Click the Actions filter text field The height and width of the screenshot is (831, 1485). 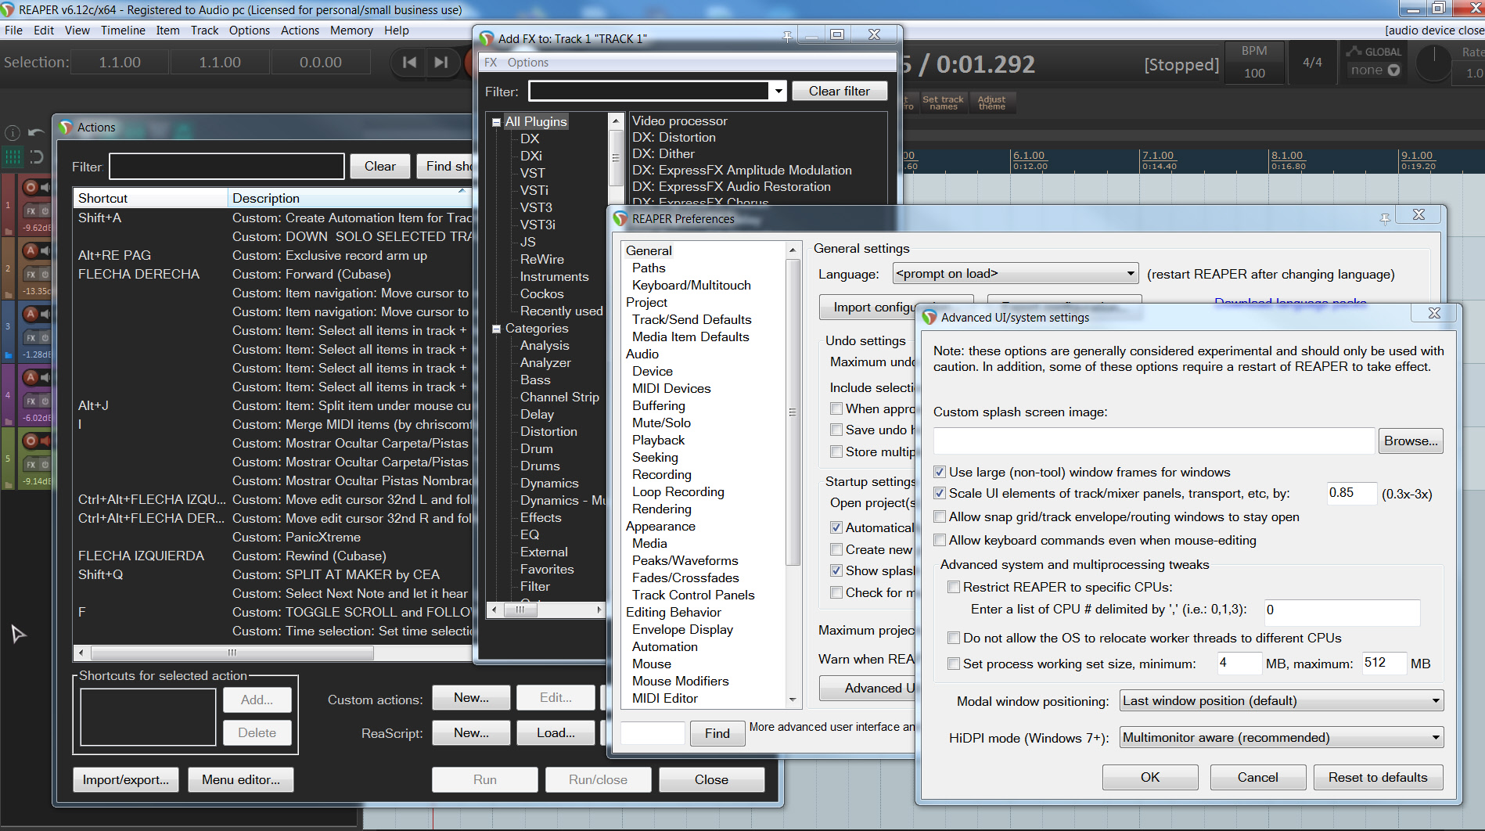[227, 166]
